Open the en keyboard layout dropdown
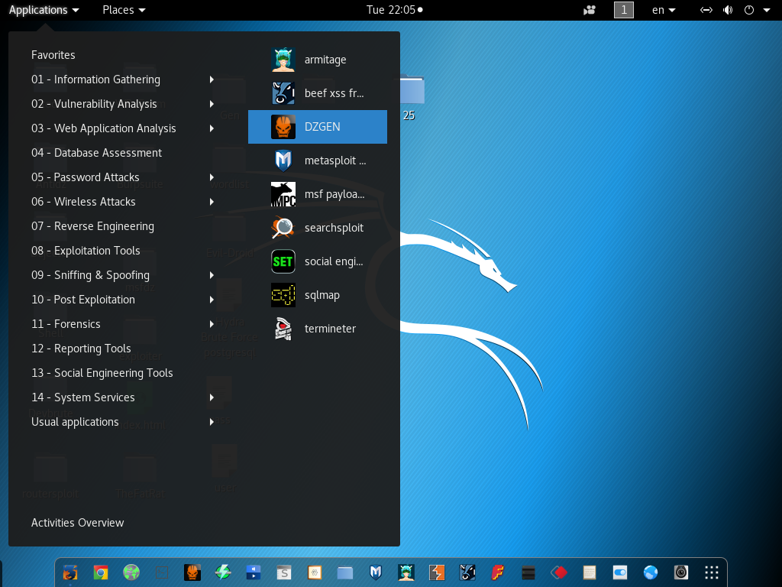The width and height of the screenshot is (782, 587). pyautogui.click(x=664, y=10)
